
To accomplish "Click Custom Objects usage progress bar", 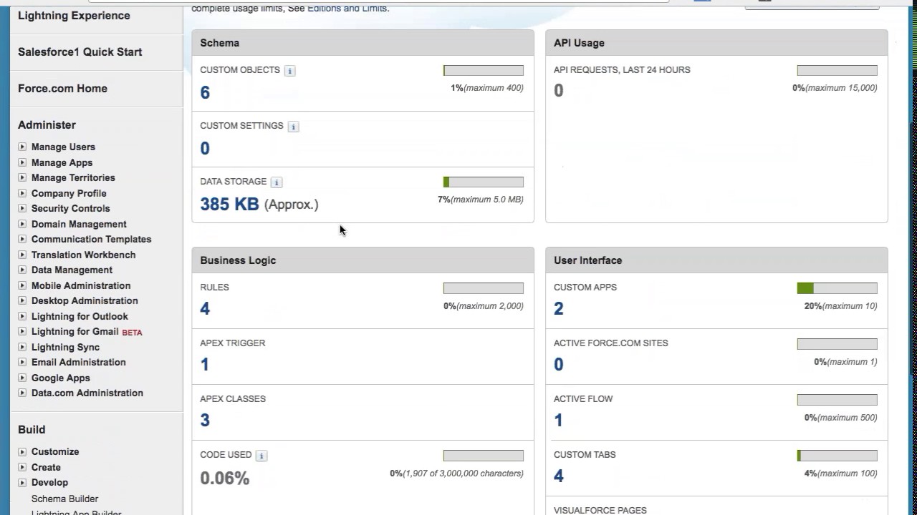I will (x=484, y=70).
